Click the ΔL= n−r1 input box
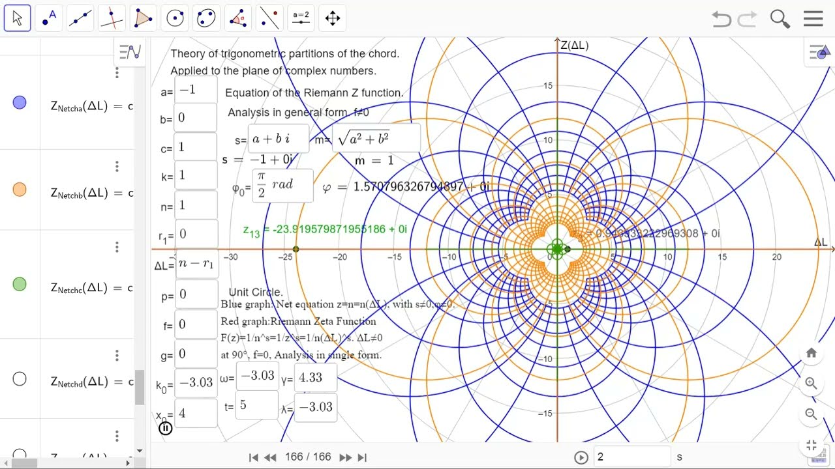This screenshot has width=835, height=469. coord(197,264)
